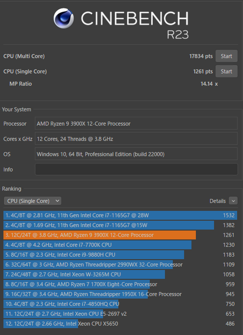The height and width of the screenshot is (335, 243).
Task: Select ranking row 2 Intel Core i7-1165G7 @15W
Action: [x=120, y=225]
